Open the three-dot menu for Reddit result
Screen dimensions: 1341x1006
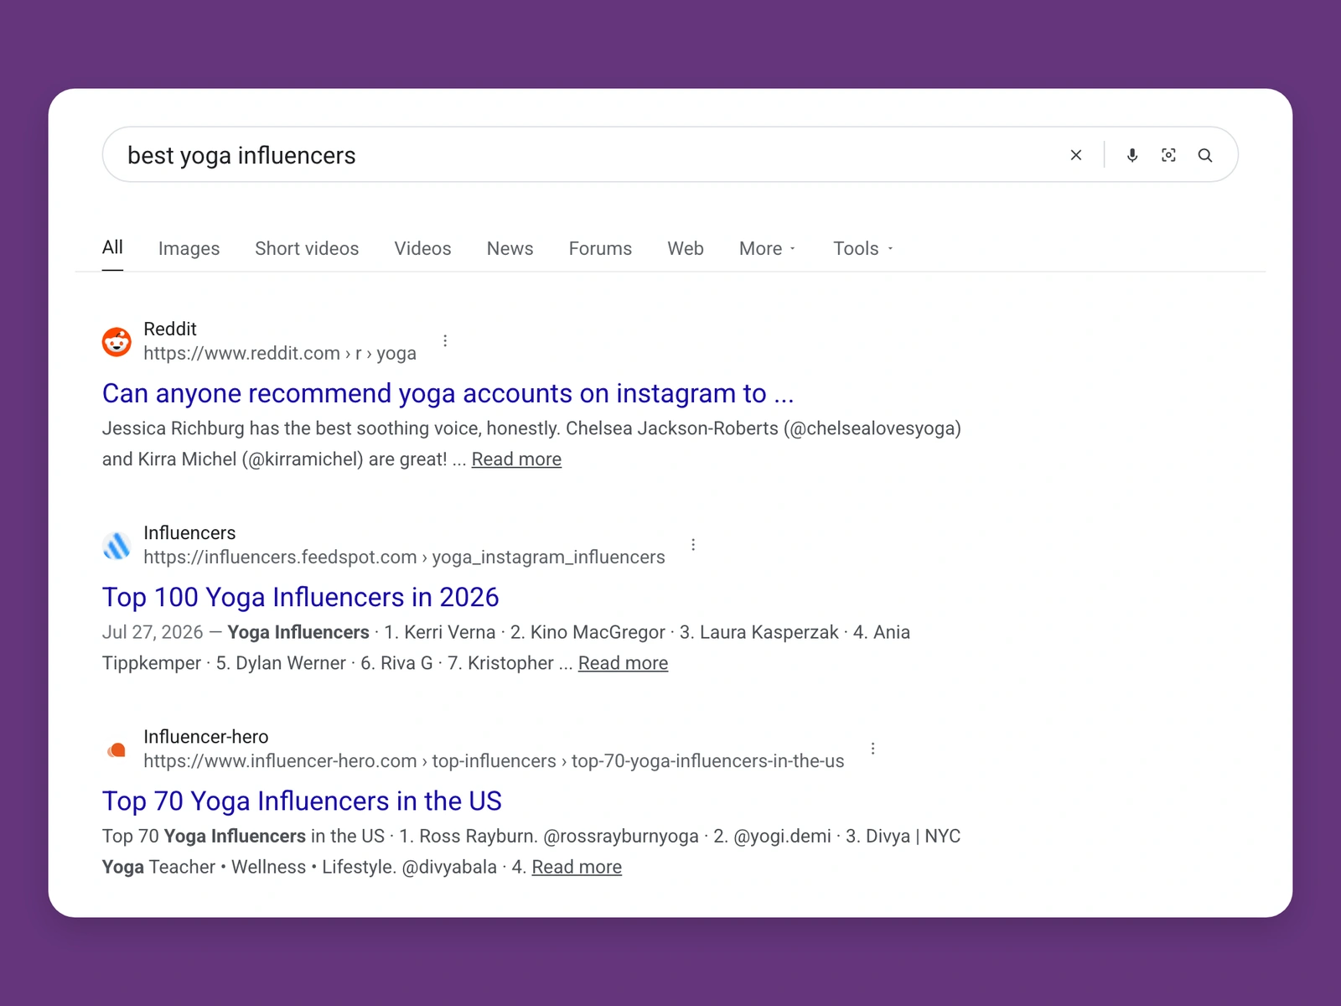click(x=445, y=340)
